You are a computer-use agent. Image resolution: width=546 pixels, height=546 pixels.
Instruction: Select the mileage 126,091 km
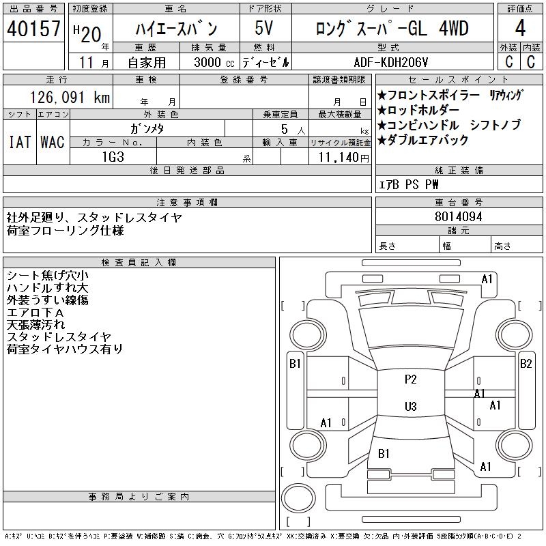pos(70,97)
